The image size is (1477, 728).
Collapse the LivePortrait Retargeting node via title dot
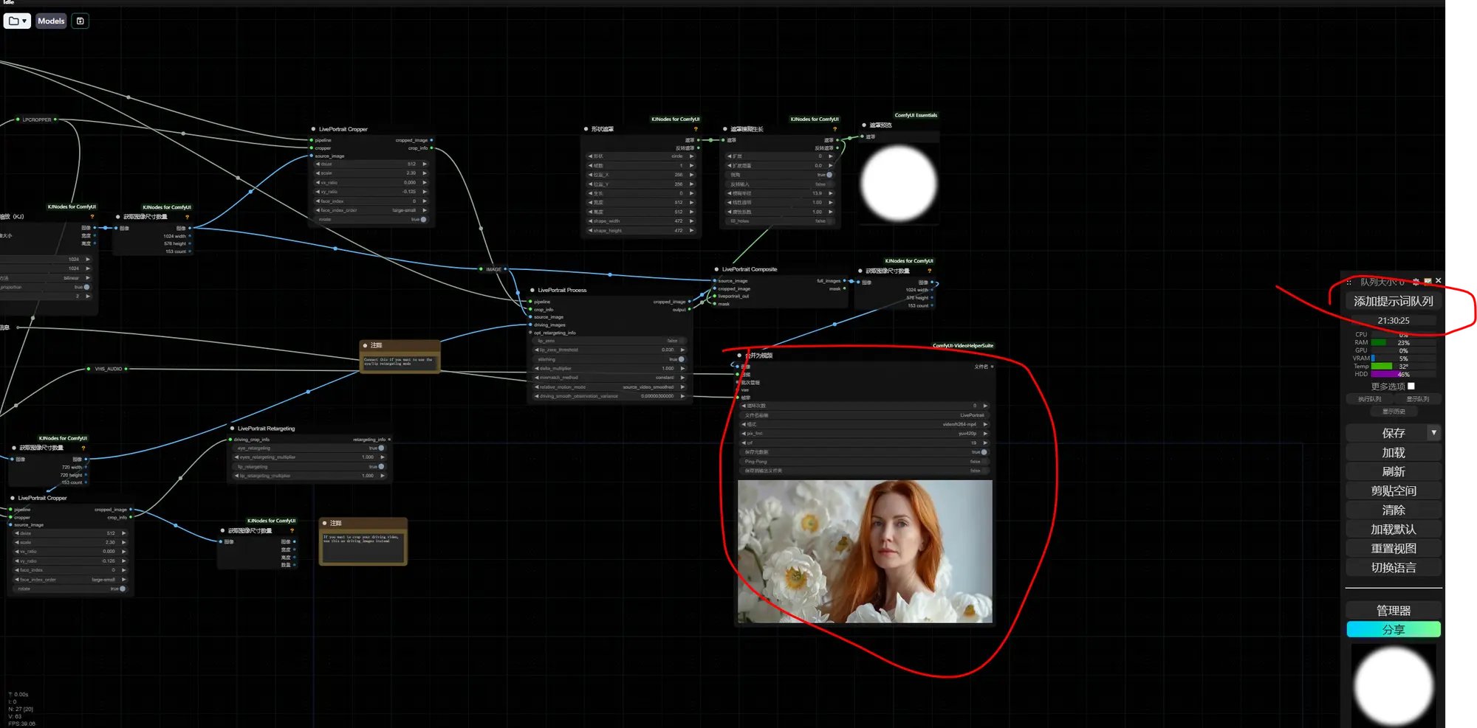click(x=233, y=429)
